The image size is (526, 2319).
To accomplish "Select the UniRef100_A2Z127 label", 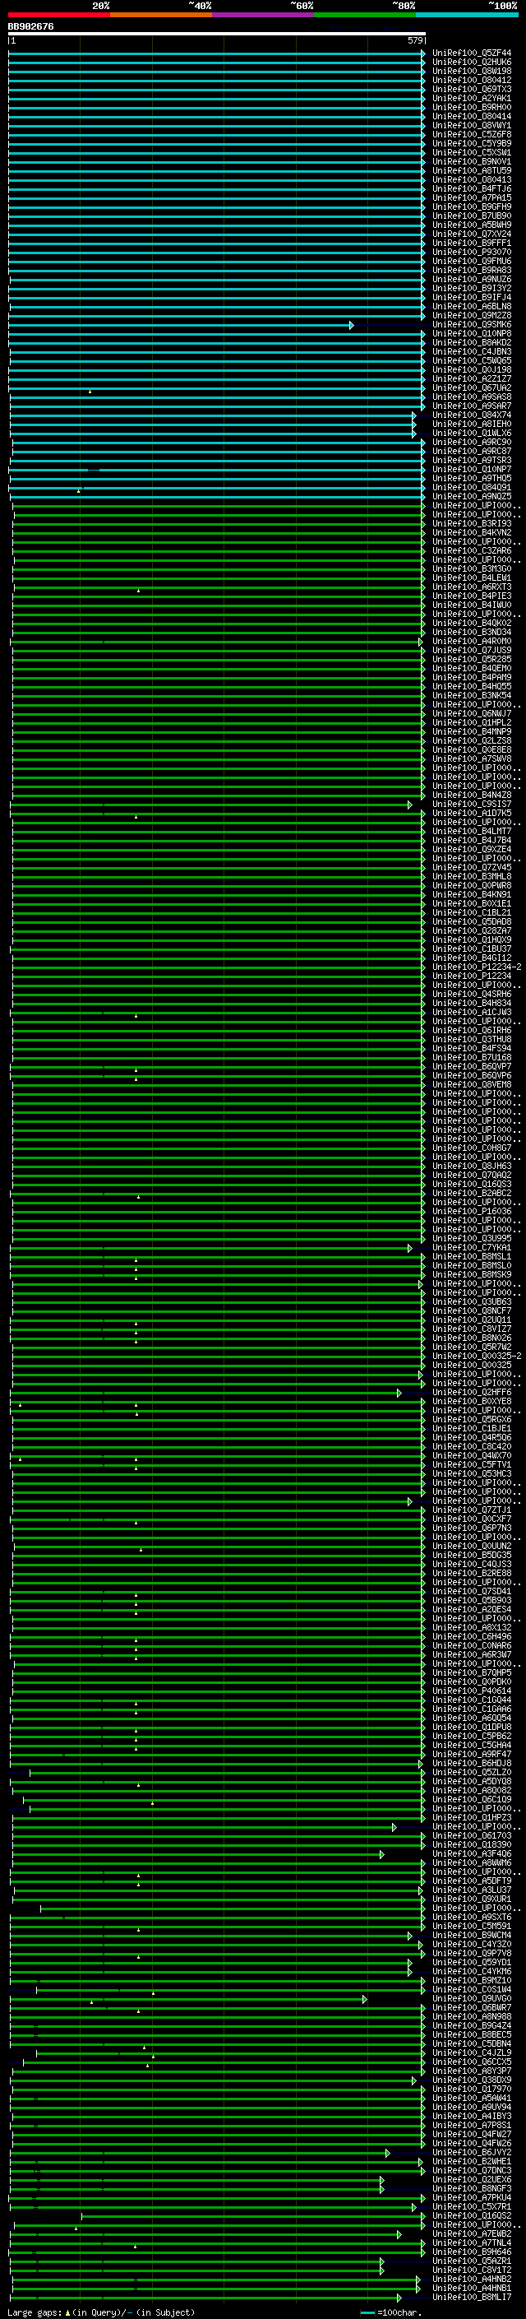I will (x=472, y=379).
